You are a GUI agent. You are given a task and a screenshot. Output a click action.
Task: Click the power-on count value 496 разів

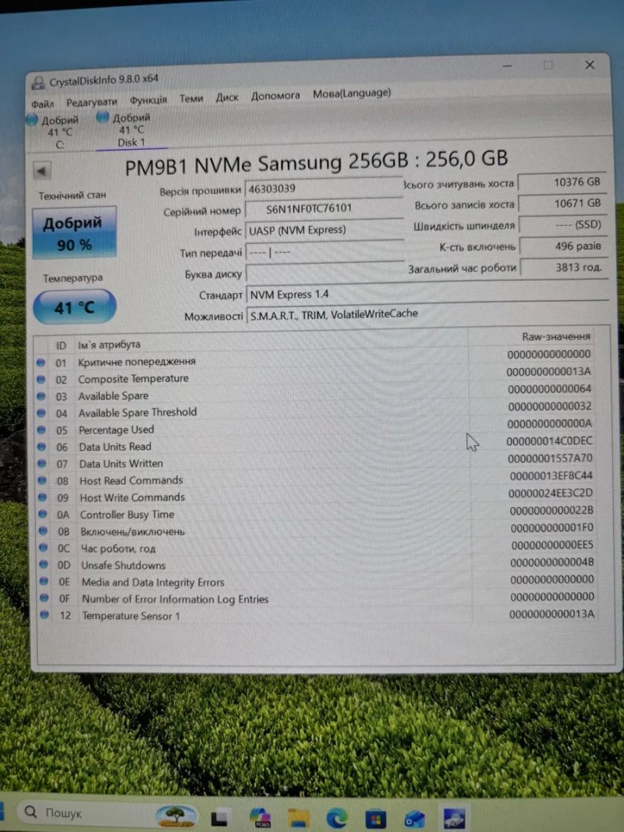[562, 246]
